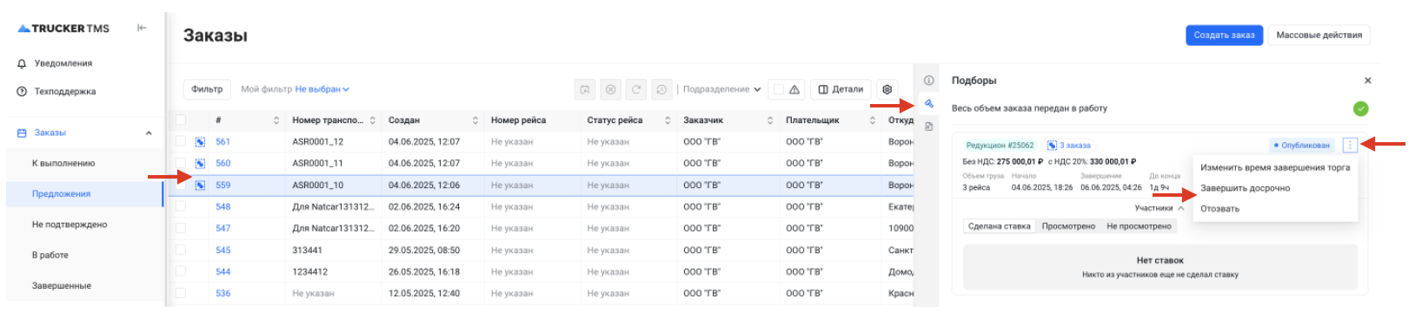Viewport: 1422px width, 319px height.
Task: Open the document icon in side panel
Action: coord(928,127)
